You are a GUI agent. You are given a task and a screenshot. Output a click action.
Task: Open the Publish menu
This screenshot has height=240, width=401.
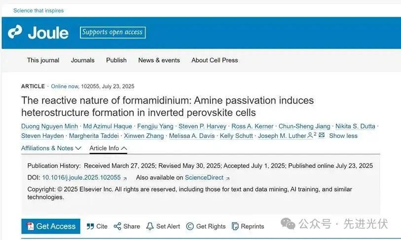[116, 60]
